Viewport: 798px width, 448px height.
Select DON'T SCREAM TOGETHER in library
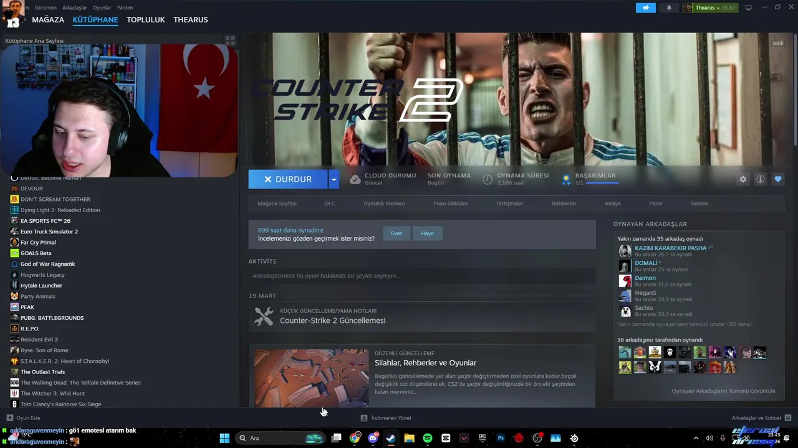(x=55, y=199)
